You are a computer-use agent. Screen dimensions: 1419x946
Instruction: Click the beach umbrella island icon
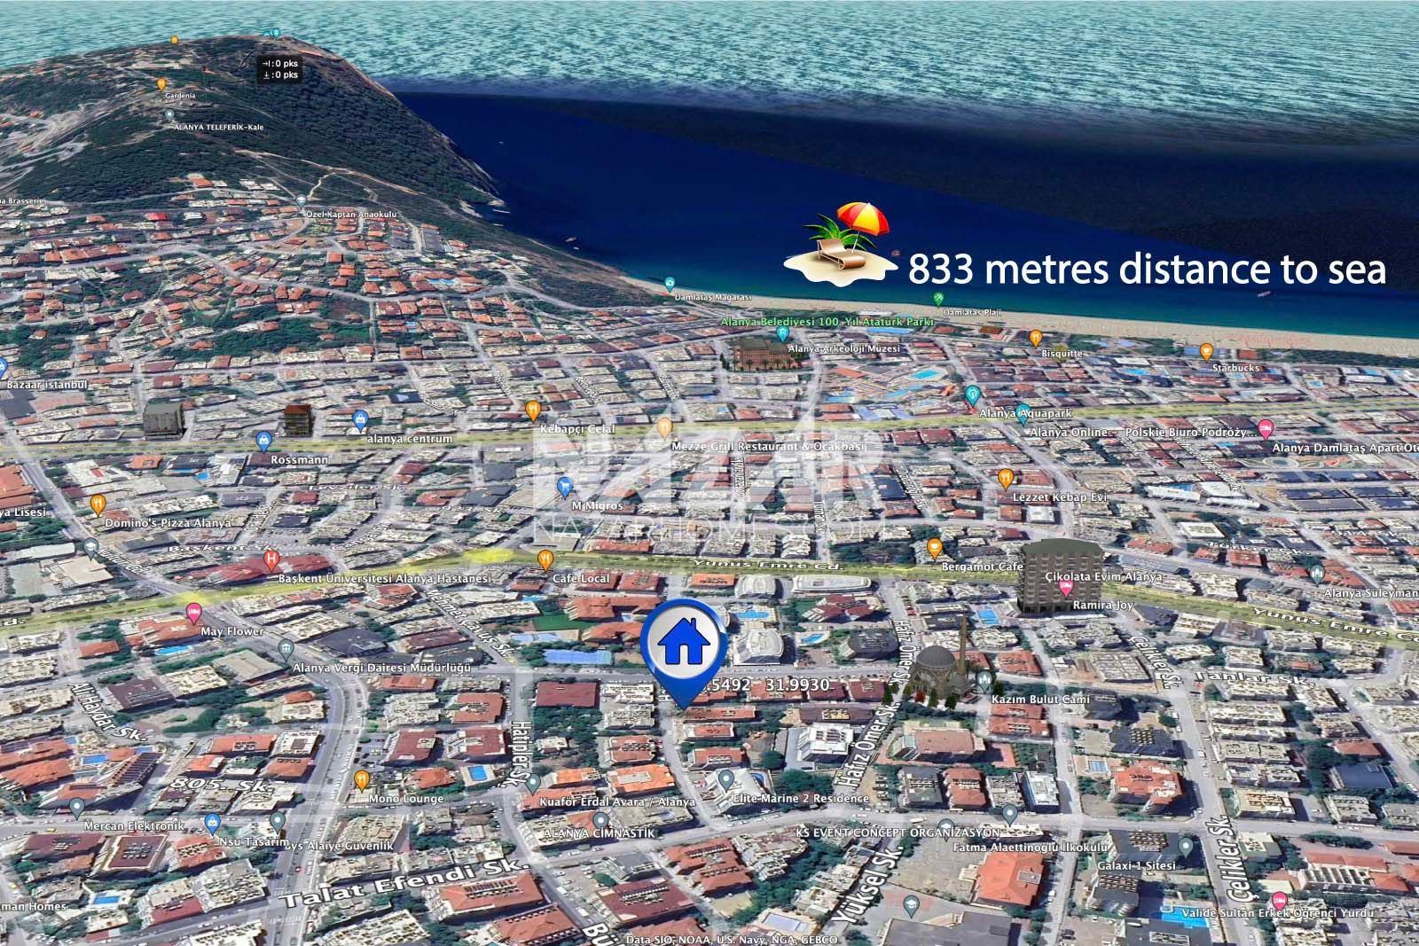tap(841, 244)
